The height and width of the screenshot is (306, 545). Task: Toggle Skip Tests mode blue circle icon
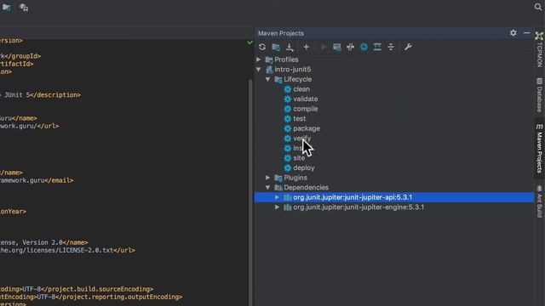pos(364,47)
